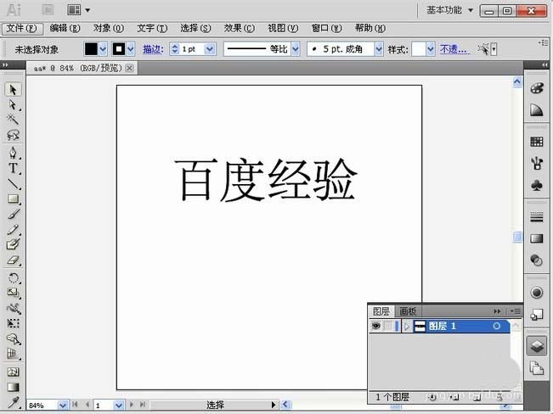Click the stroke color swatch
The width and height of the screenshot is (553, 414).
point(119,49)
